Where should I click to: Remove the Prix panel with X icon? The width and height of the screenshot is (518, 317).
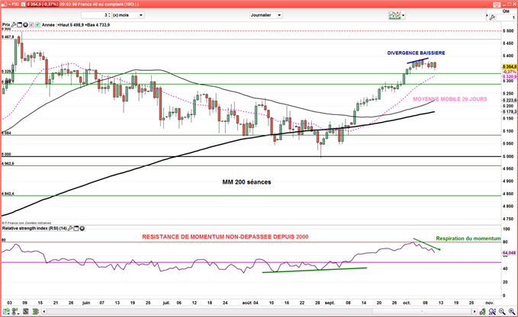pos(25,24)
